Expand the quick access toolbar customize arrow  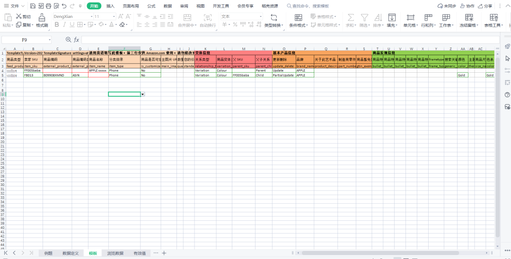click(80, 6)
